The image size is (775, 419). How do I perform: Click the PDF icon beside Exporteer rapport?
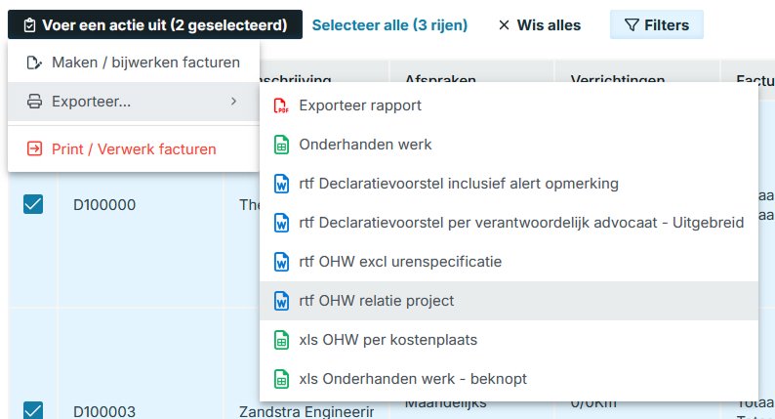[x=281, y=105]
